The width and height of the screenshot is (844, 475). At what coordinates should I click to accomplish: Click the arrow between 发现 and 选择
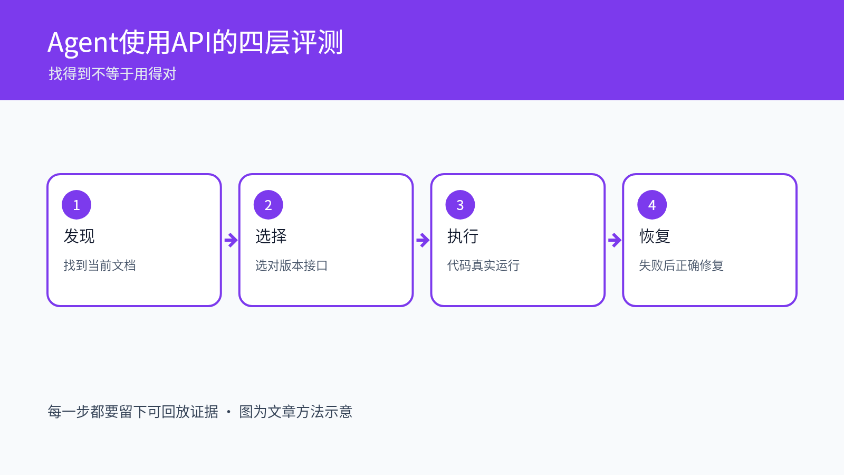tap(231, 240)
